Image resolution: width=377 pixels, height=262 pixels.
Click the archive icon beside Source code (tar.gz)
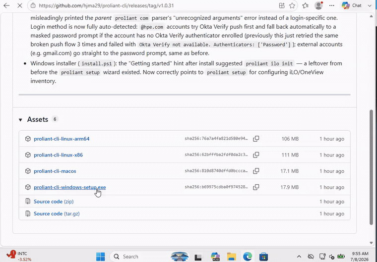[28, 213]
